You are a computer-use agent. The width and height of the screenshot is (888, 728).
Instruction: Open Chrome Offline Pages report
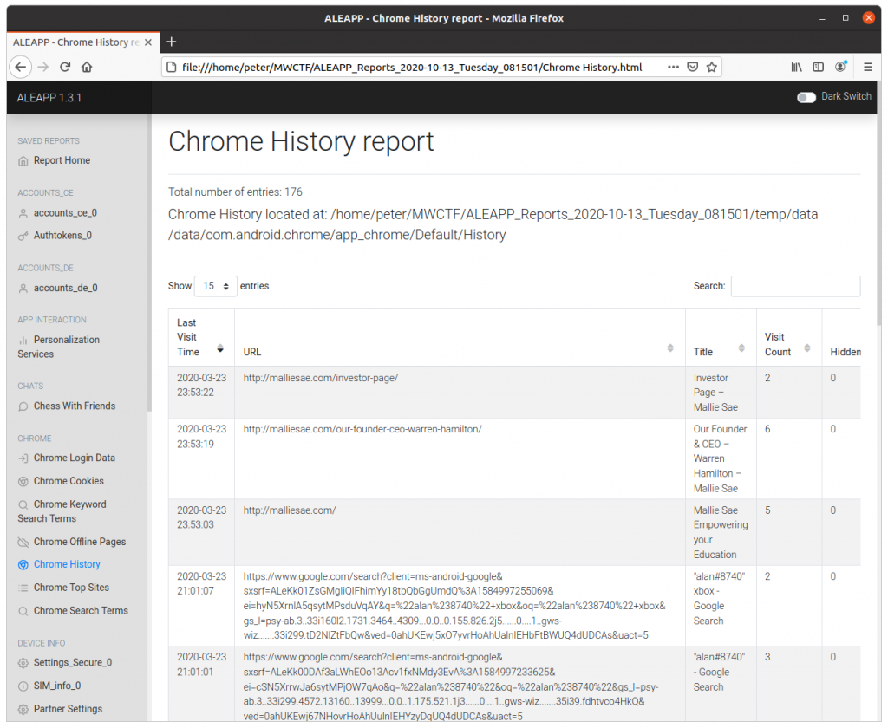(x=79, y=542)
